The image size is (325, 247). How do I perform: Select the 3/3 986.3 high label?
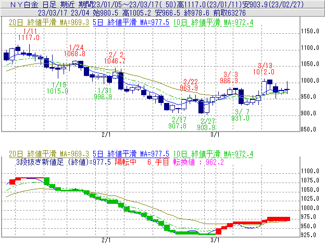[229, 77]
